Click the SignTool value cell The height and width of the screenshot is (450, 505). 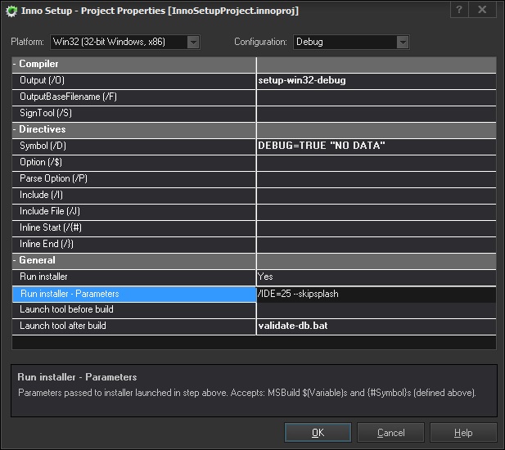[376, 113]
